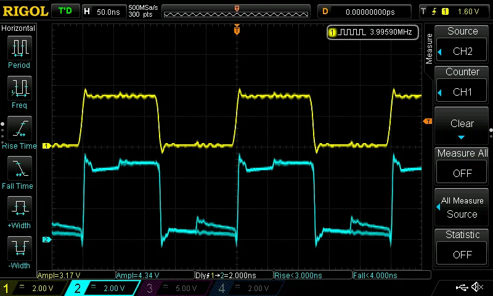Viewport: 493px width, 296px height.
Task: Expand the Clear measurement menu
Action: pyautogui.click(x=462, y=126)
